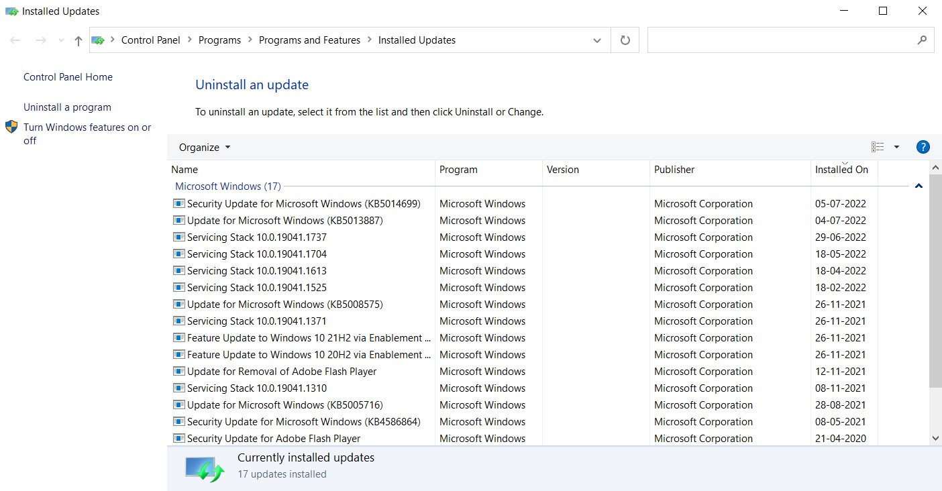The width and height of the screenshot is (942, 491).
Task: Click Programs in the breadcrumb path
Action: click(x=219, y=40)
